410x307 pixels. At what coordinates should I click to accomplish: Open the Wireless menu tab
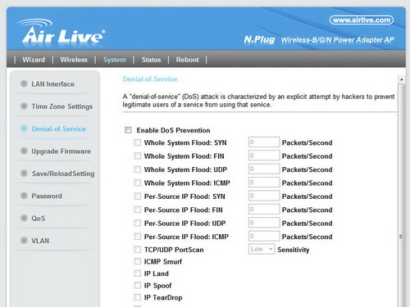coord(74,60)
